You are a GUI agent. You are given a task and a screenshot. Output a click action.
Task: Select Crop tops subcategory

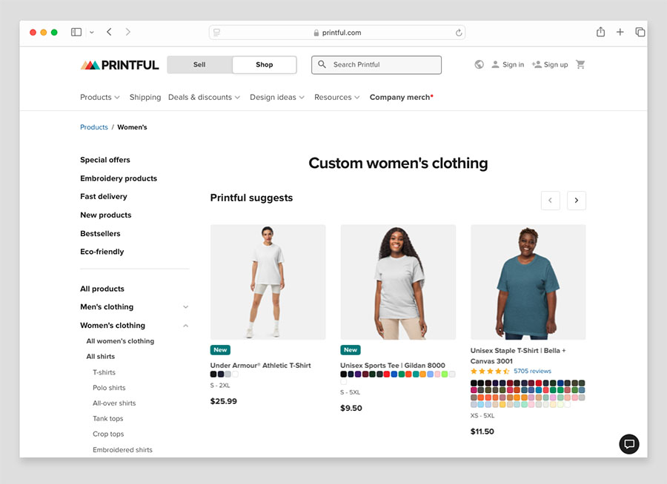tap(108, 434)
